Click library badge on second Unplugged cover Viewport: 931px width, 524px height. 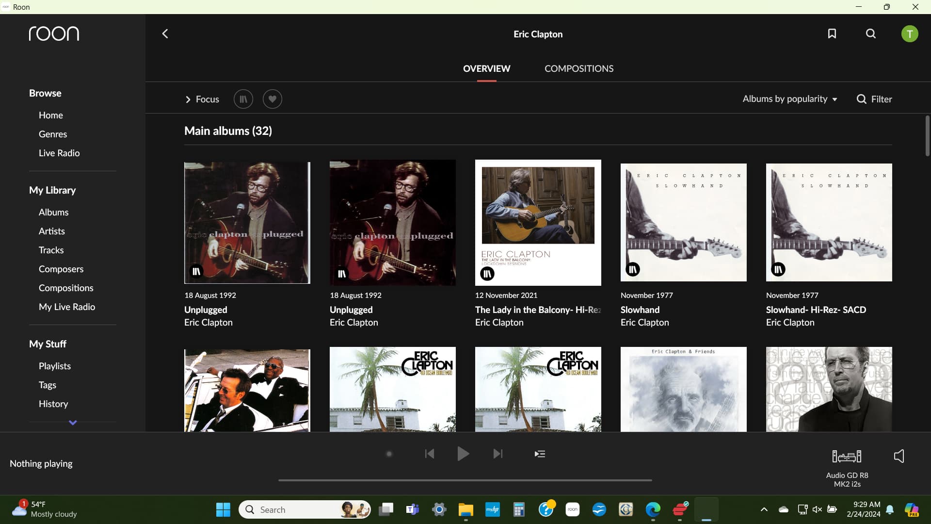point(342,274)
